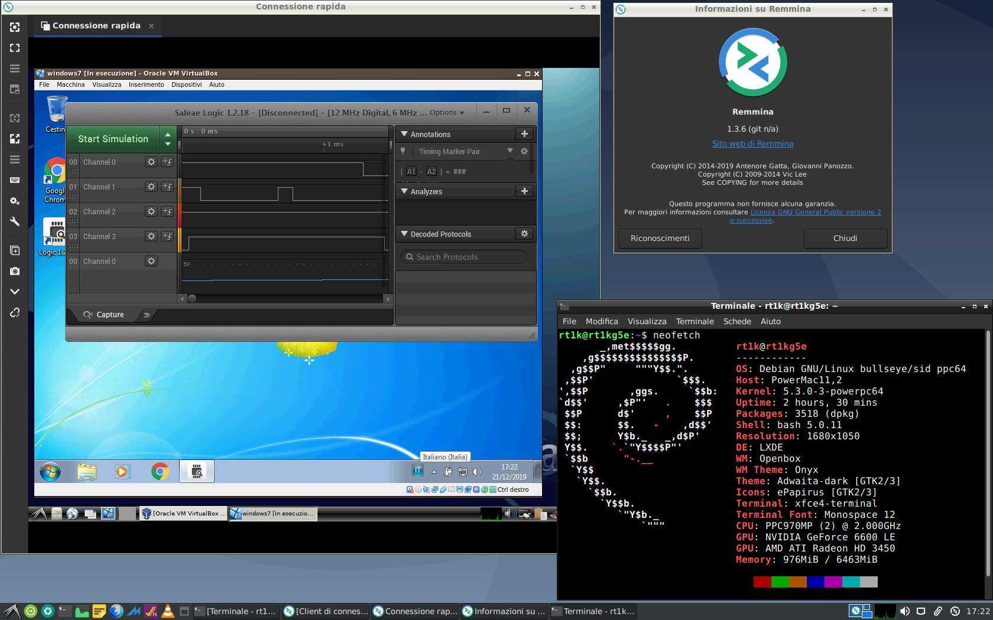The width and height of the screenshot is (993, 620).
Task: Open VLC from the bottom panel
Action: tap(168, 611)
